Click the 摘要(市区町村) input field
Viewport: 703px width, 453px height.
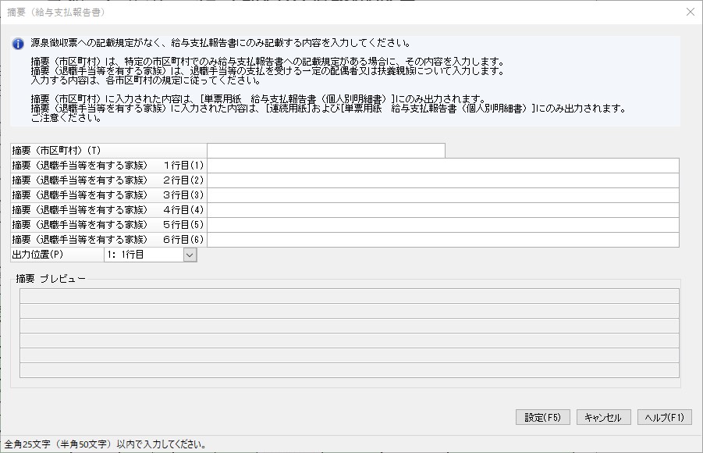325,151
